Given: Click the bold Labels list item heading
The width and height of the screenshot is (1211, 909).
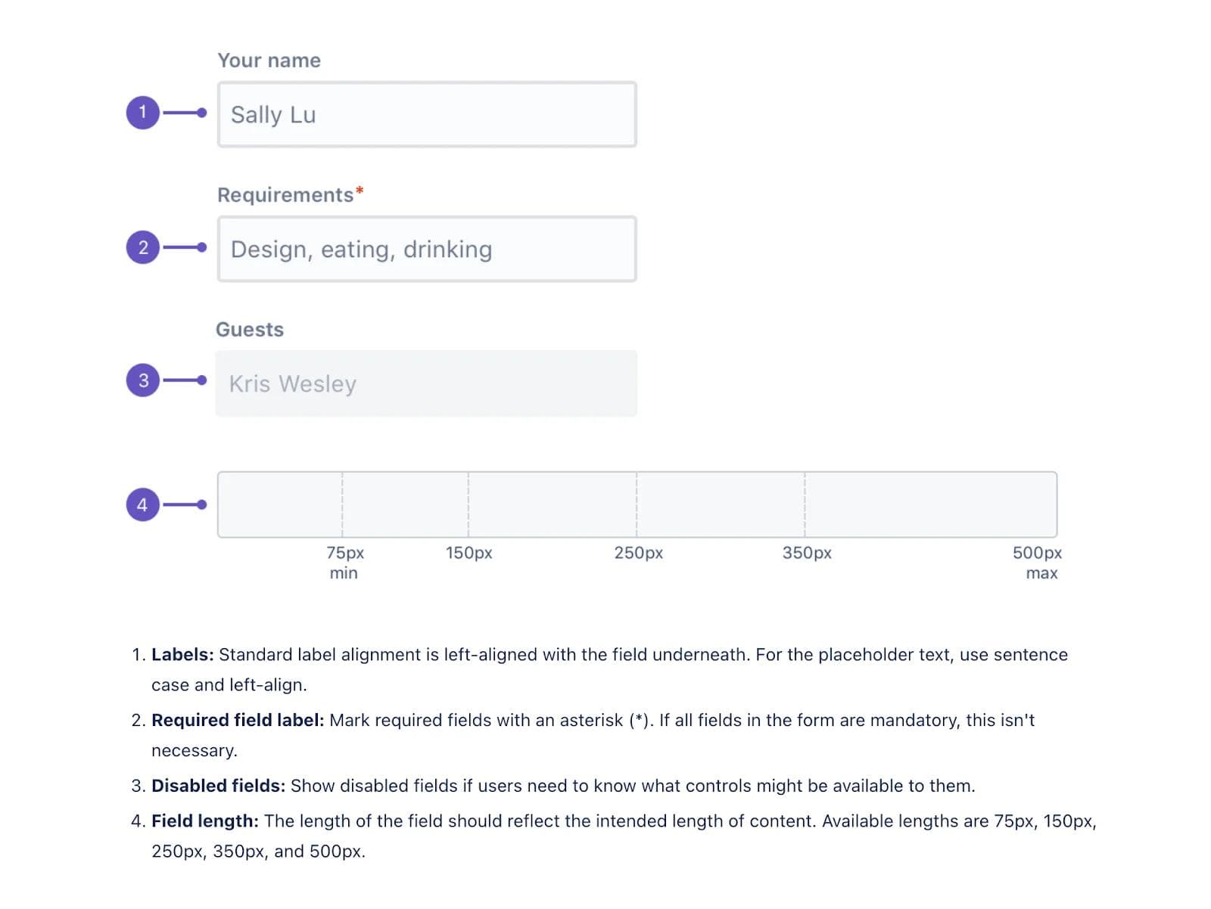Looking at the screenshot, I should [182, 654].
